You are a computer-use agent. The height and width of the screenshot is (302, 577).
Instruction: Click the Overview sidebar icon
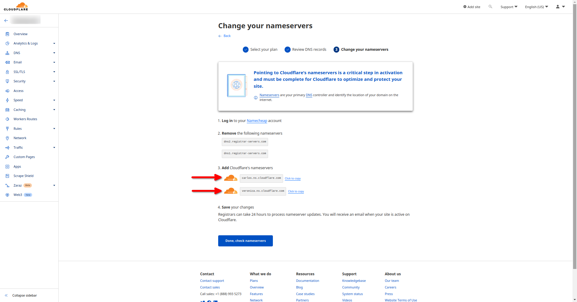coord(7,34)
